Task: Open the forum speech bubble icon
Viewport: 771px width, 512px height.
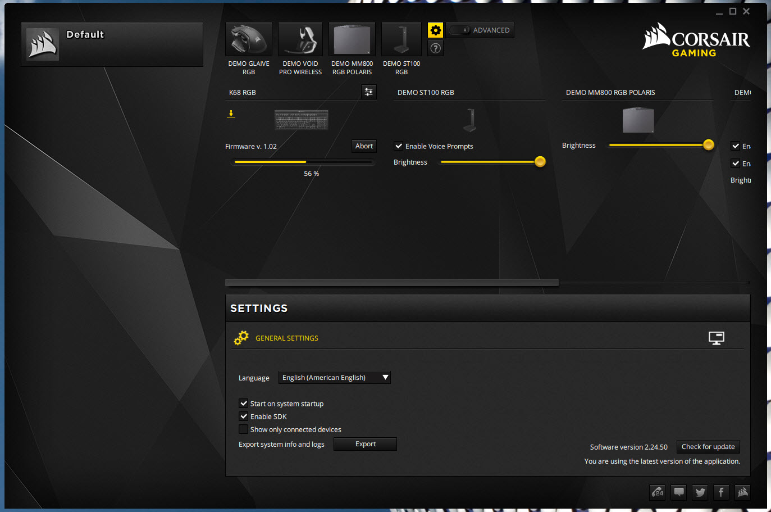Action: (x=679, y=492)
